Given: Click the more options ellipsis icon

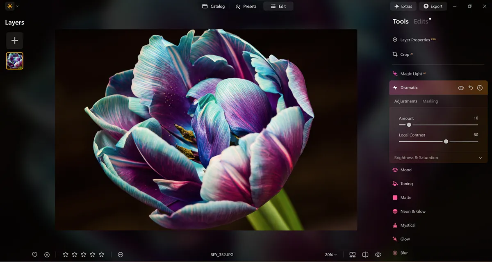Looking at the screenshot, I should point(121,255).
